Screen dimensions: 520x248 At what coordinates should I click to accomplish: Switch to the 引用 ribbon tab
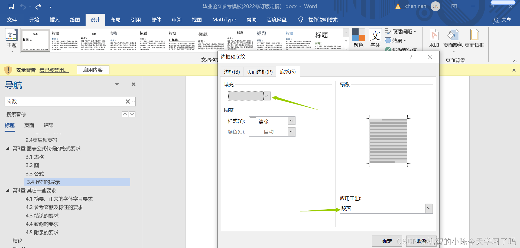136,20
